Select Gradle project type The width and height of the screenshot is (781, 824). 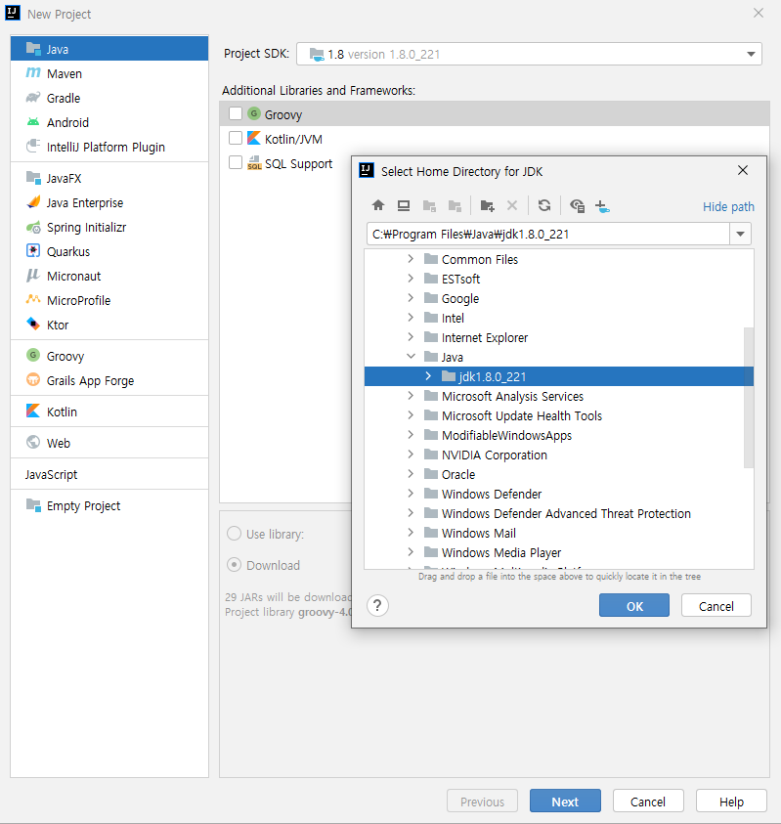(x=109, y=99)
